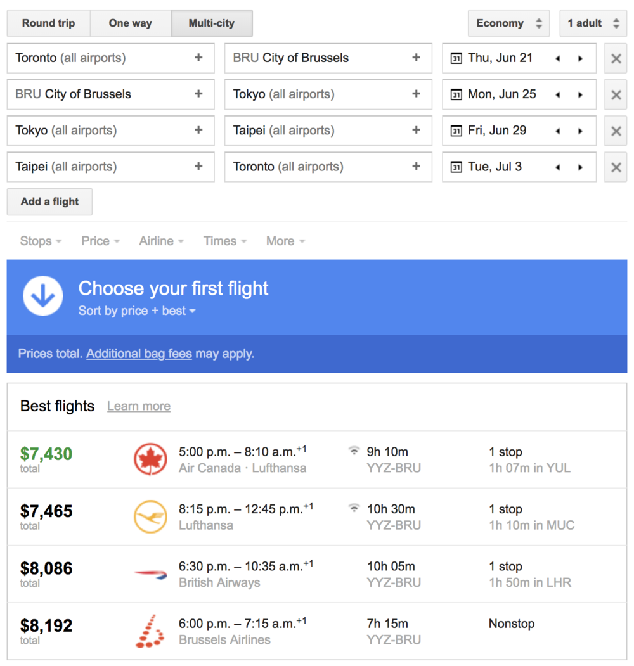Screen dimensions: 634x666
Task: Switch to One way tab
Action: 130,23
